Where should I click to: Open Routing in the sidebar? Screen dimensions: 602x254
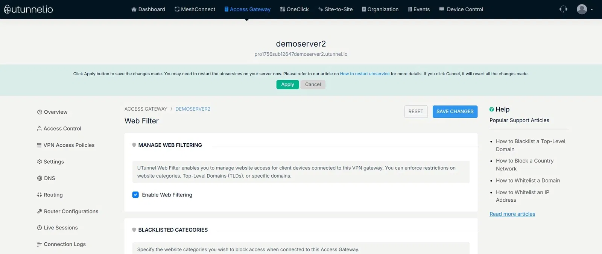point(50,195)
